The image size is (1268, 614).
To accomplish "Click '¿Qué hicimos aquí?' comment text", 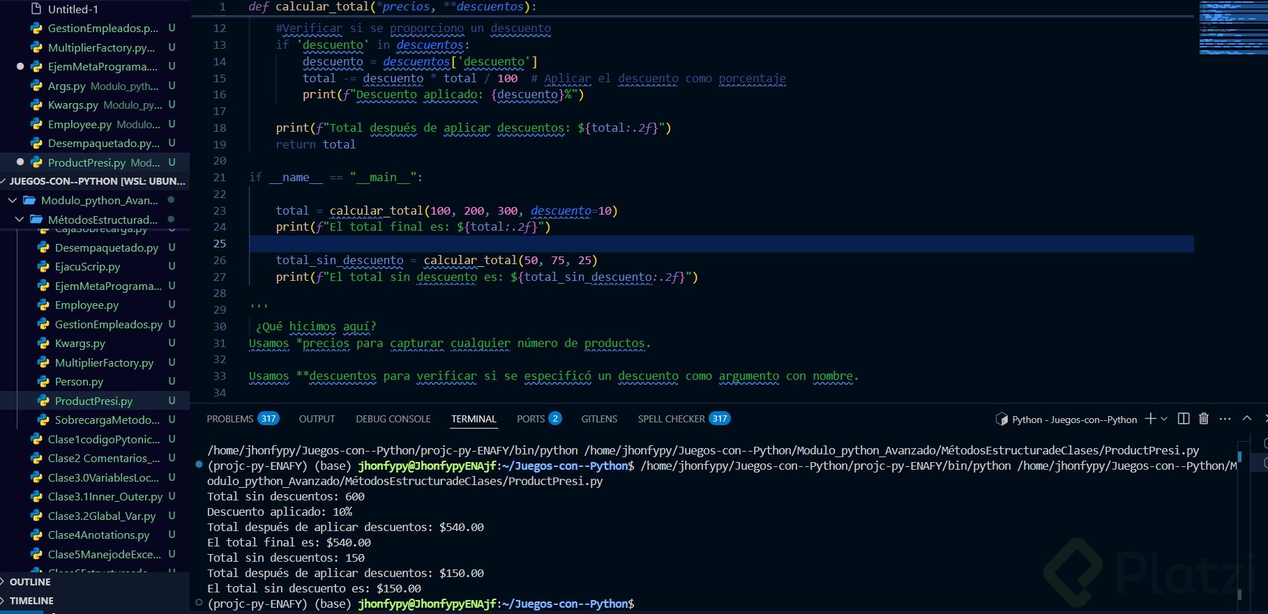I will tap(316, 327).
